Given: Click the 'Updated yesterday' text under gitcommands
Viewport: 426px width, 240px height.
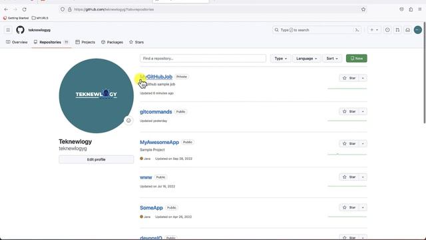Looking at the screenshot, I should (154, 121).
